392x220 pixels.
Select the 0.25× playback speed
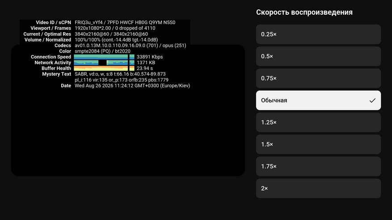[318, 34]
